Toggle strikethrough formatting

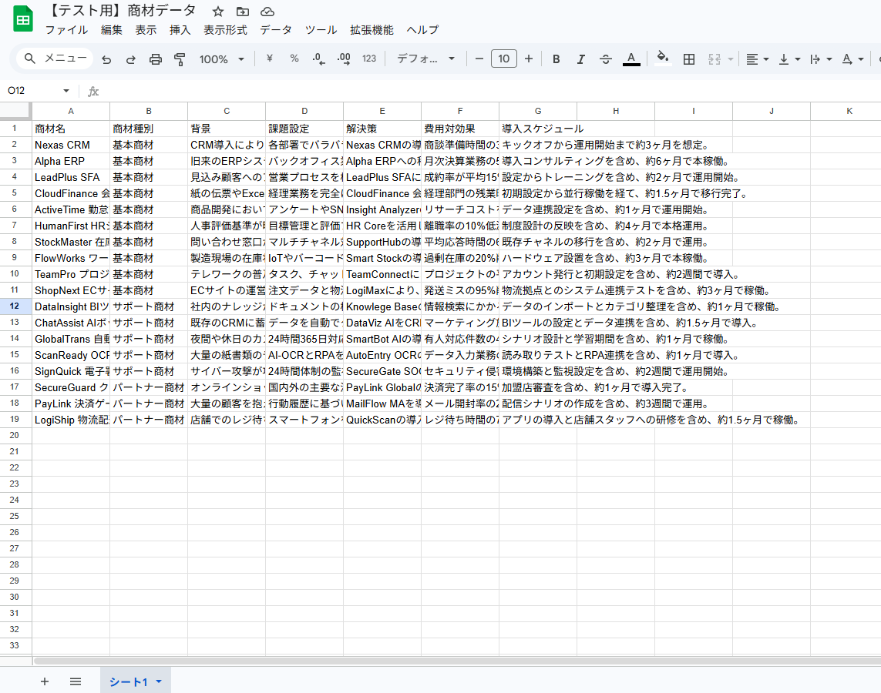pos(606,59)
